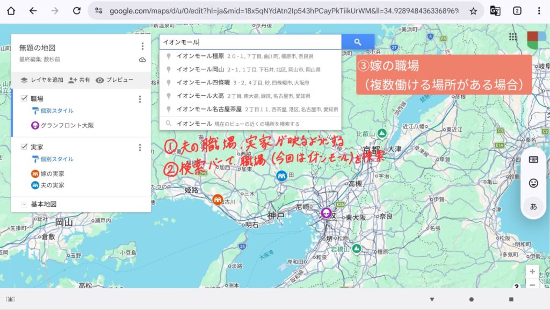
Task: Open map title three-dot options menu
Action: point(142,47)
